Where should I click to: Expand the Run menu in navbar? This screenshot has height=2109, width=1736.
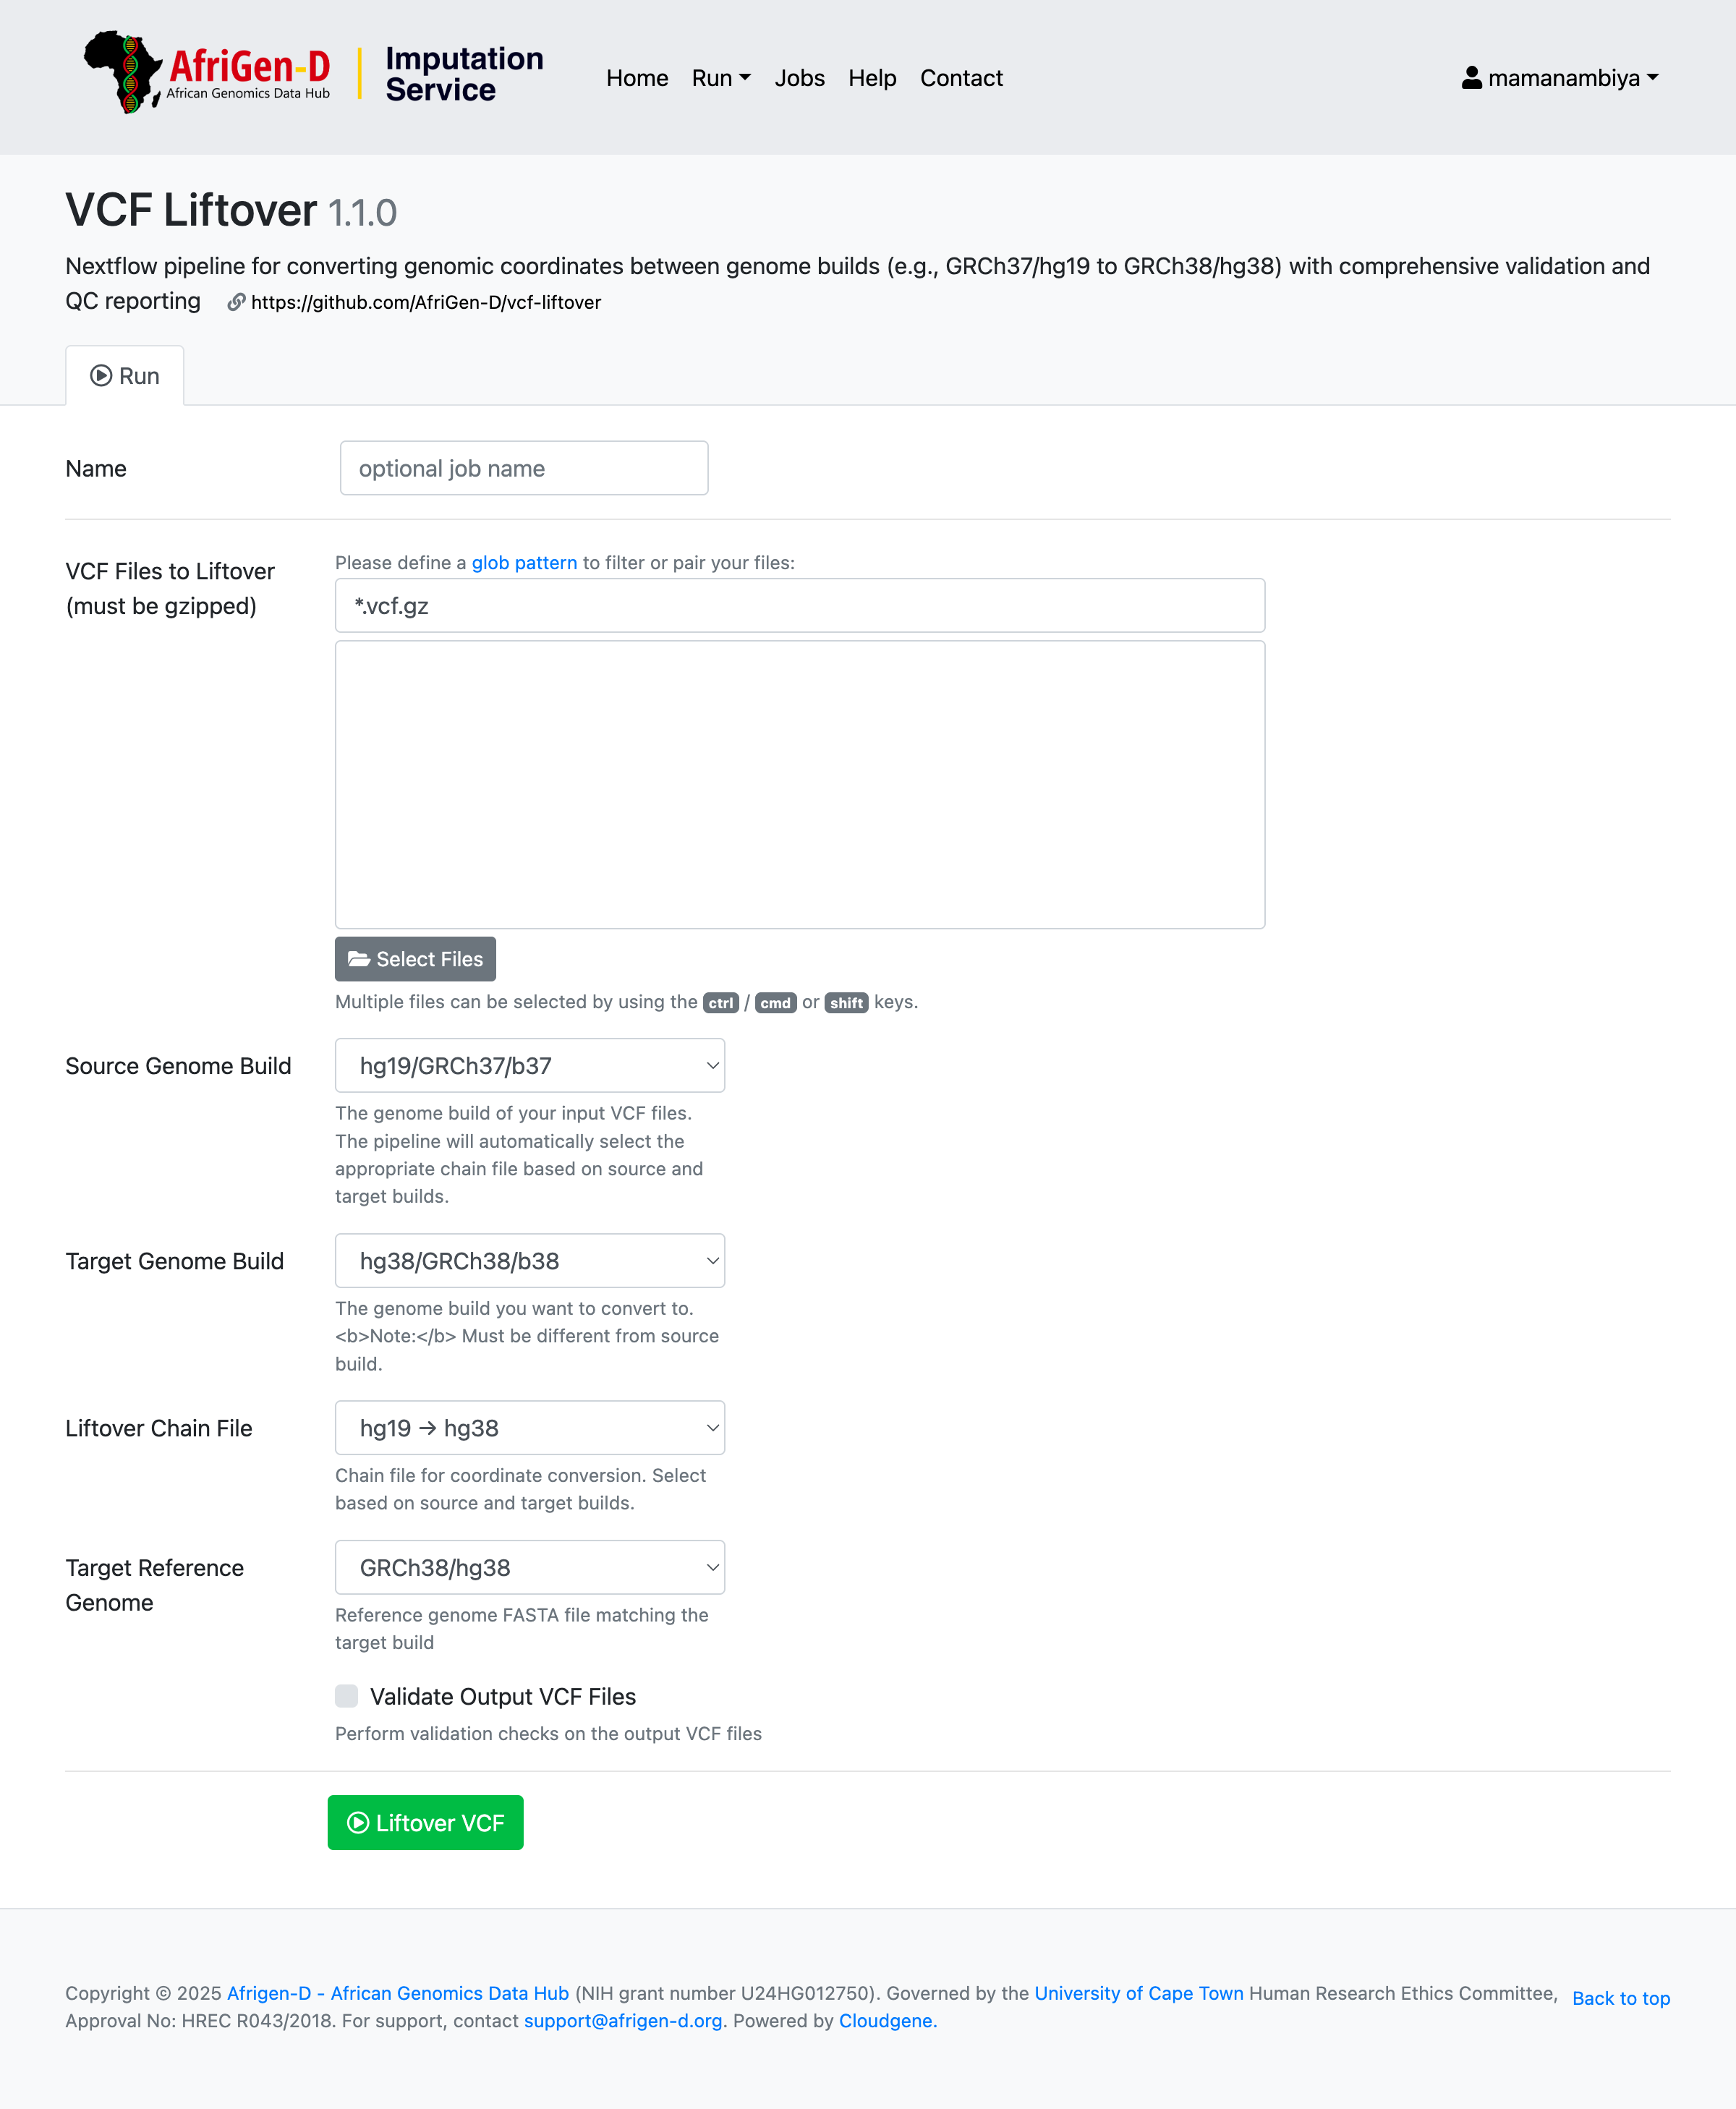(720, 78)
